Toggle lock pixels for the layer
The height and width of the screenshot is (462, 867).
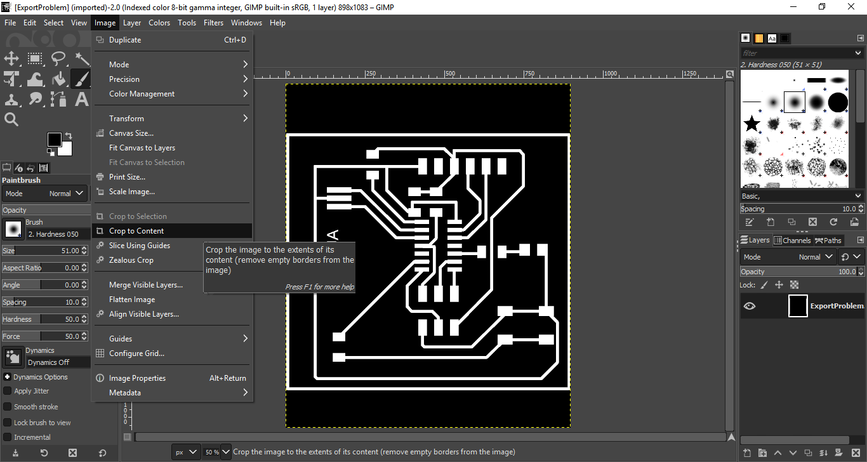pos(764,285)
